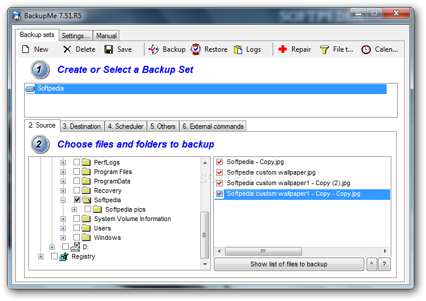Click the Delete X icon
Screen dimensions: 426x301
point(67,49)
